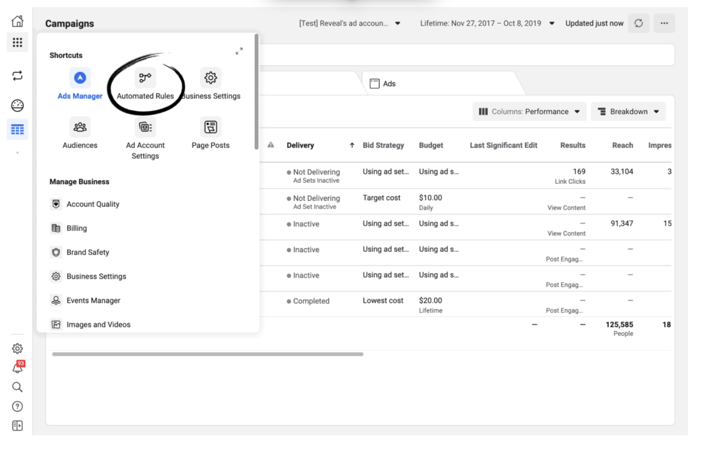Expand the shortcuts menu panel

pos(239,51)
